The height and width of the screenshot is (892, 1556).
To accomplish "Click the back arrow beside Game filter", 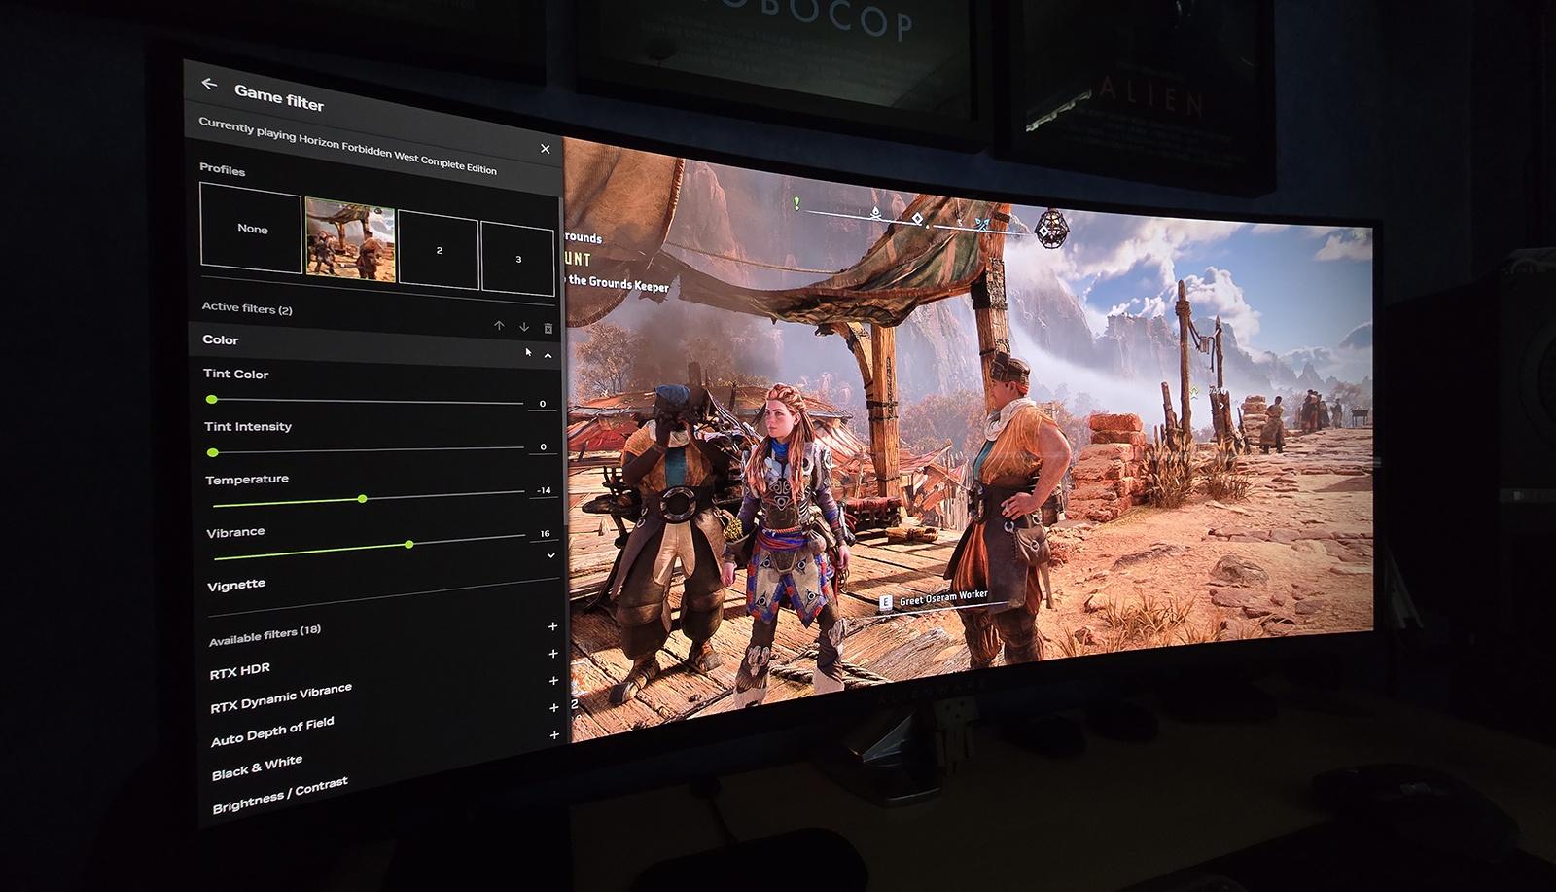I will point(209,85).
